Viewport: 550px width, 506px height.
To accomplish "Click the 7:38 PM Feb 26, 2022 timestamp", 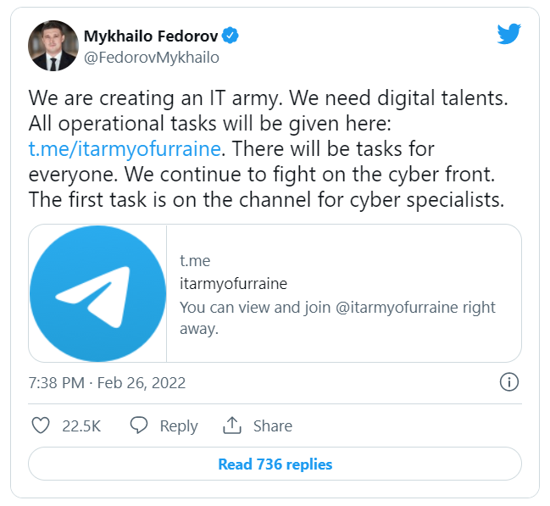I will pos(107,382).
